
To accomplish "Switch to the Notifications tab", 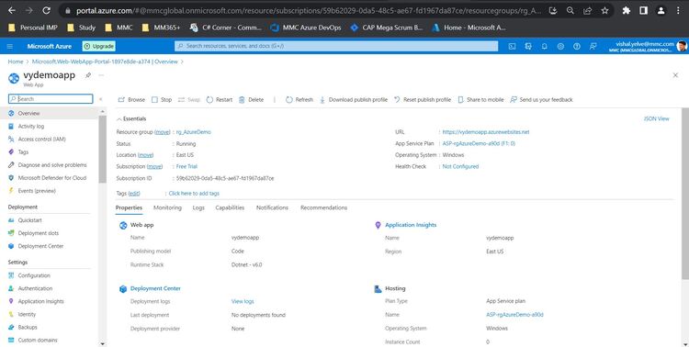I will (x=272, y=207).
